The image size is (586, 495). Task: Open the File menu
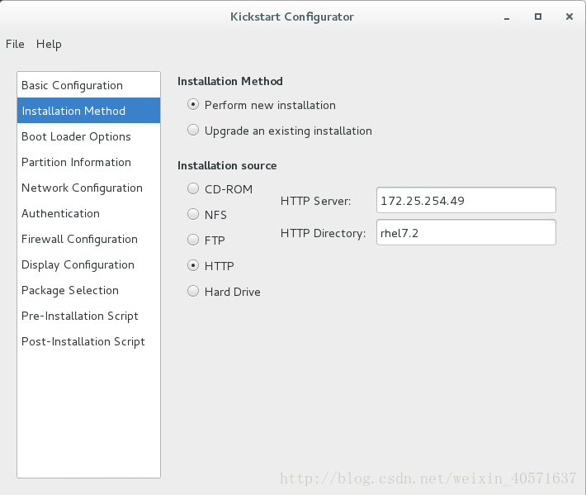pyautogui.click(x=15, y=44)
